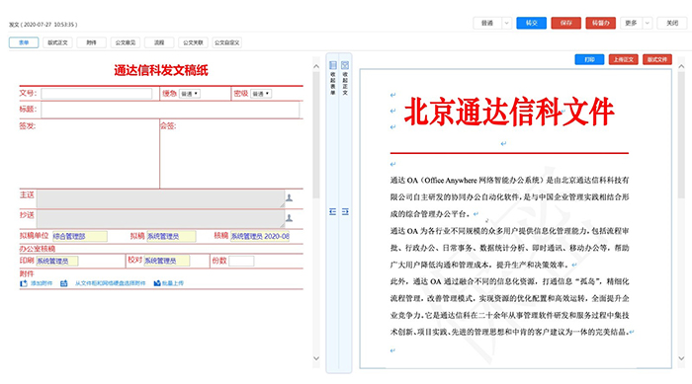Click the blue 转交 button
Image resolution: width=692 pixels, height=384 pixels.
click(532, 23)
